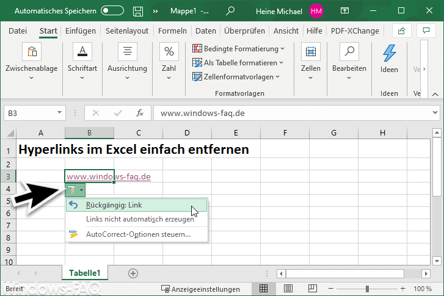This screenshot has height=296, width=444.
Task: Open the Bearbeiten search group
Action: pyautogui.click(x=349, y=61)
